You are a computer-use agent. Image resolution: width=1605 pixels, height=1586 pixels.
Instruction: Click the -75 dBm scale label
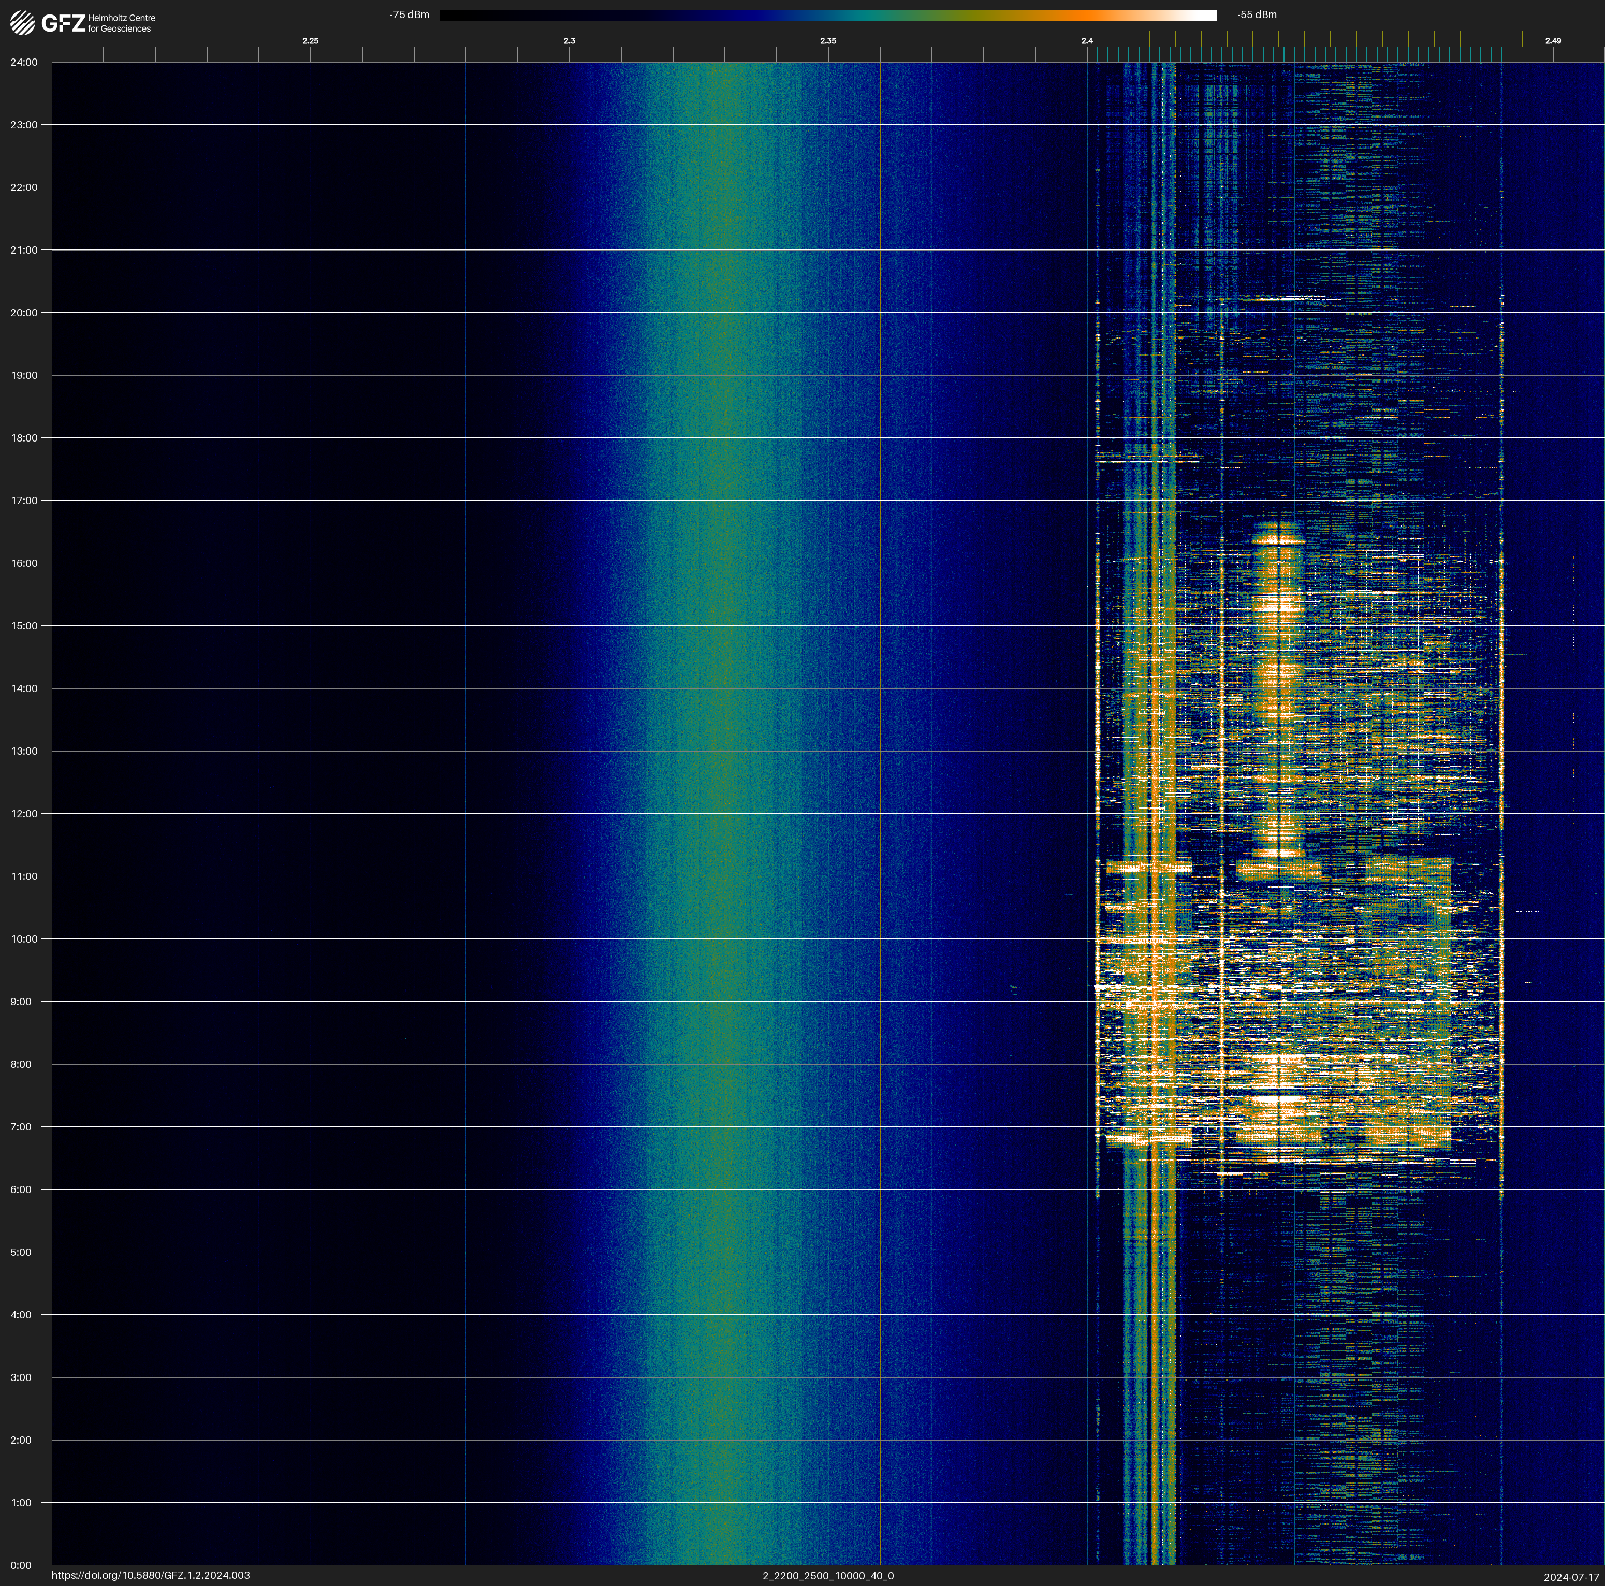click(x=408, y=15)
